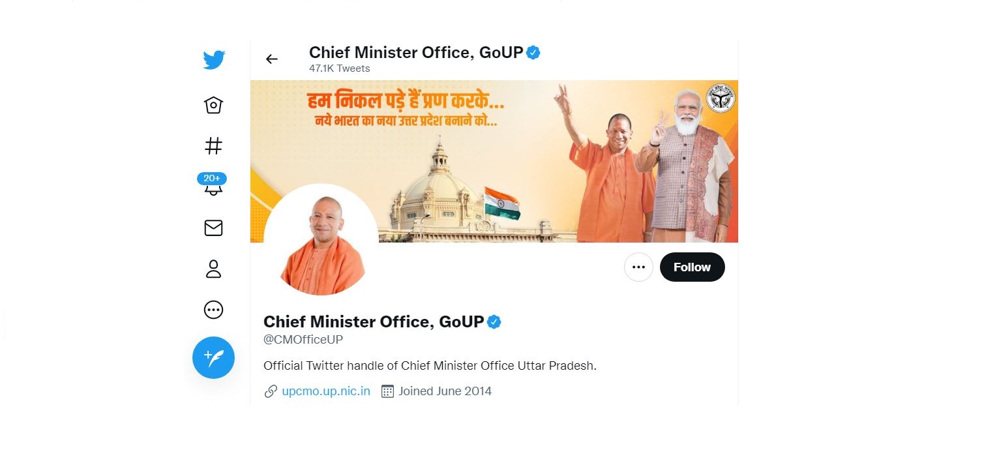Click the verified badge in top header
Image resolution: width=999 pixels, height=463 pixels.
point(533,53)
